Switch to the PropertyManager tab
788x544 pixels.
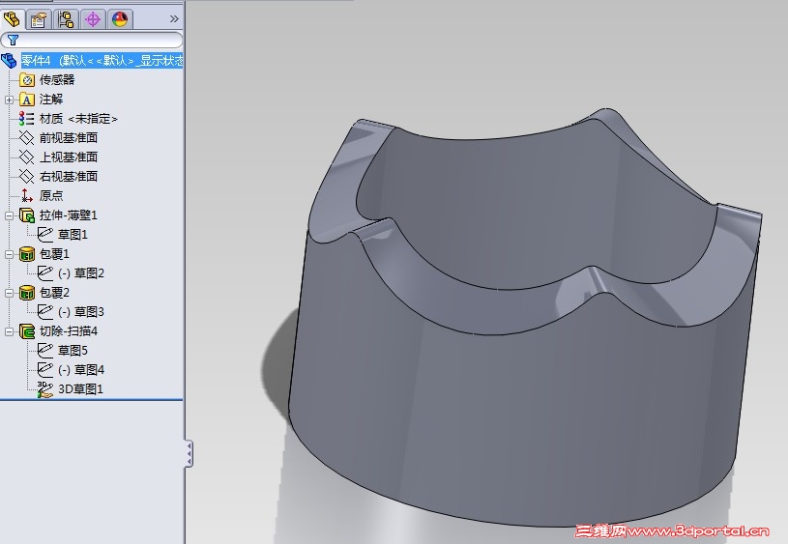tap(39, 19)
